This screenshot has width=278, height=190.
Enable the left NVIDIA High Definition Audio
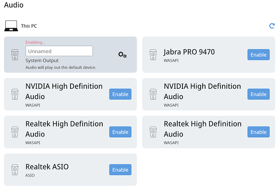[x=120, y=94]
